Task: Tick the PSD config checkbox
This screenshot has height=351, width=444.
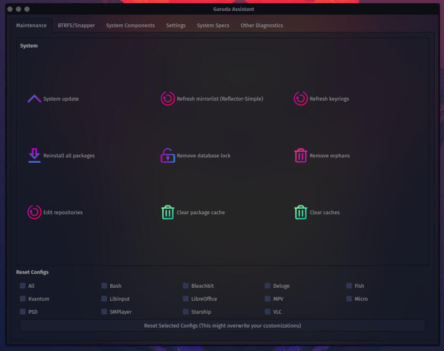Action: pos(23,312)
